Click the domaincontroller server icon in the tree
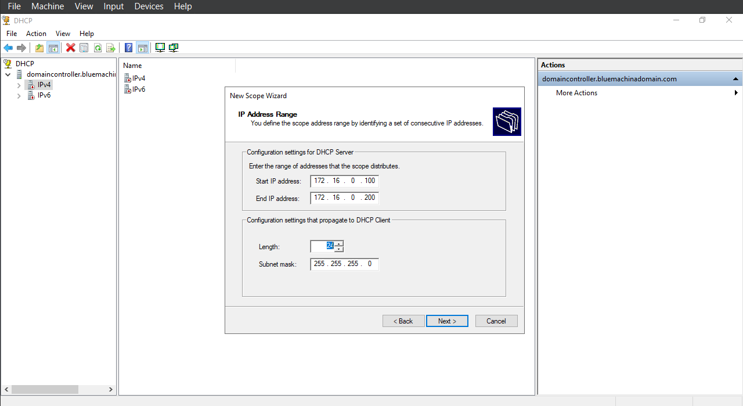Image resolution: width=743 pixels, height=406 pixels. point(20,74)
